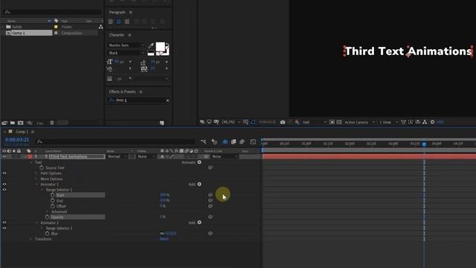Toggle Blur constrain proportions link
This screenshot has width=476, height=268.
point(162,234)
